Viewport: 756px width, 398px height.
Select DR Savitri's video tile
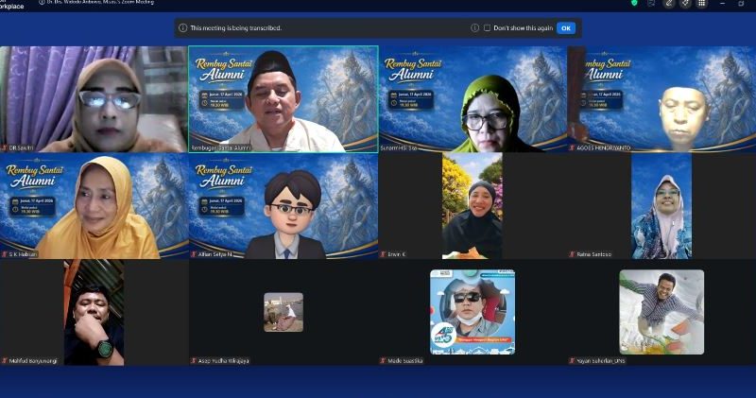tap(94, 99)
